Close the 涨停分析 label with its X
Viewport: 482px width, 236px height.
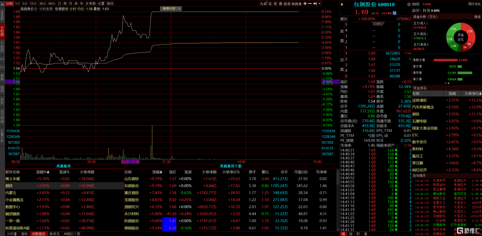pos(179,9)
